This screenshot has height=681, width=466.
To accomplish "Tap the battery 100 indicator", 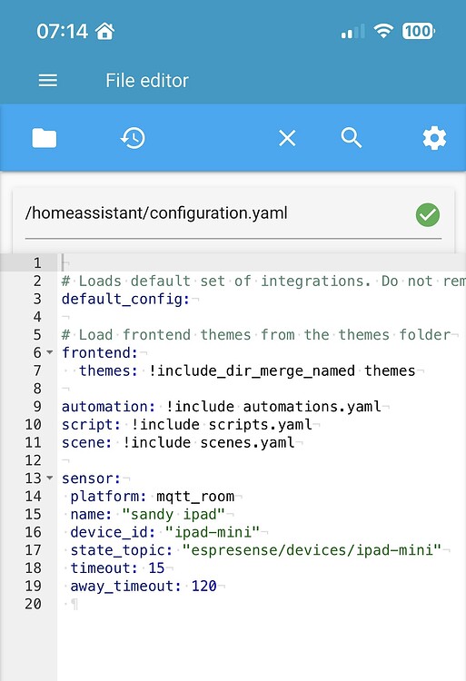I will pos(419,31).
